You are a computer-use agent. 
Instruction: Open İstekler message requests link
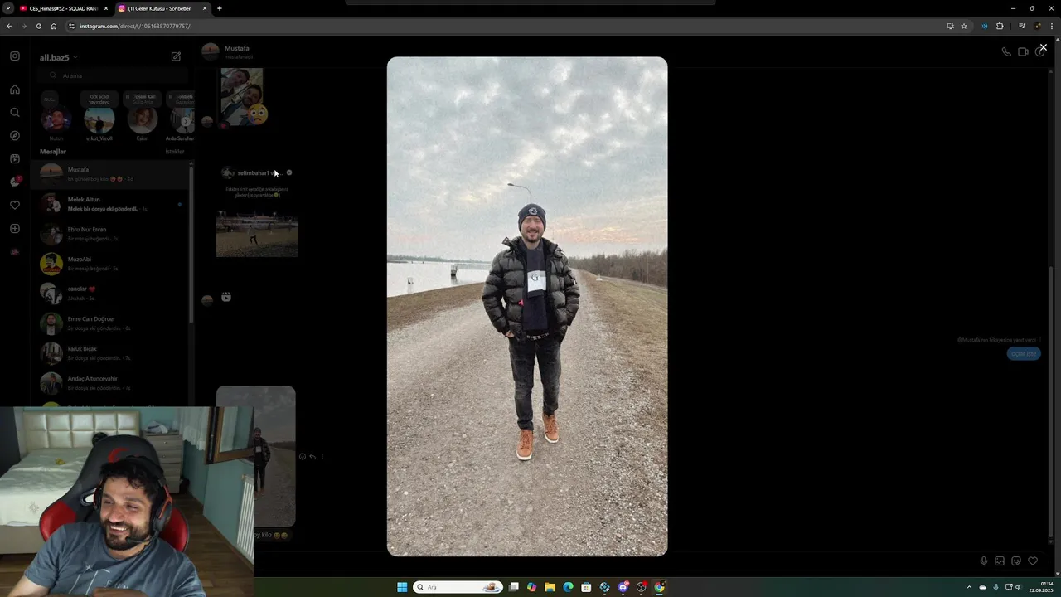click(x=175, y=152)
